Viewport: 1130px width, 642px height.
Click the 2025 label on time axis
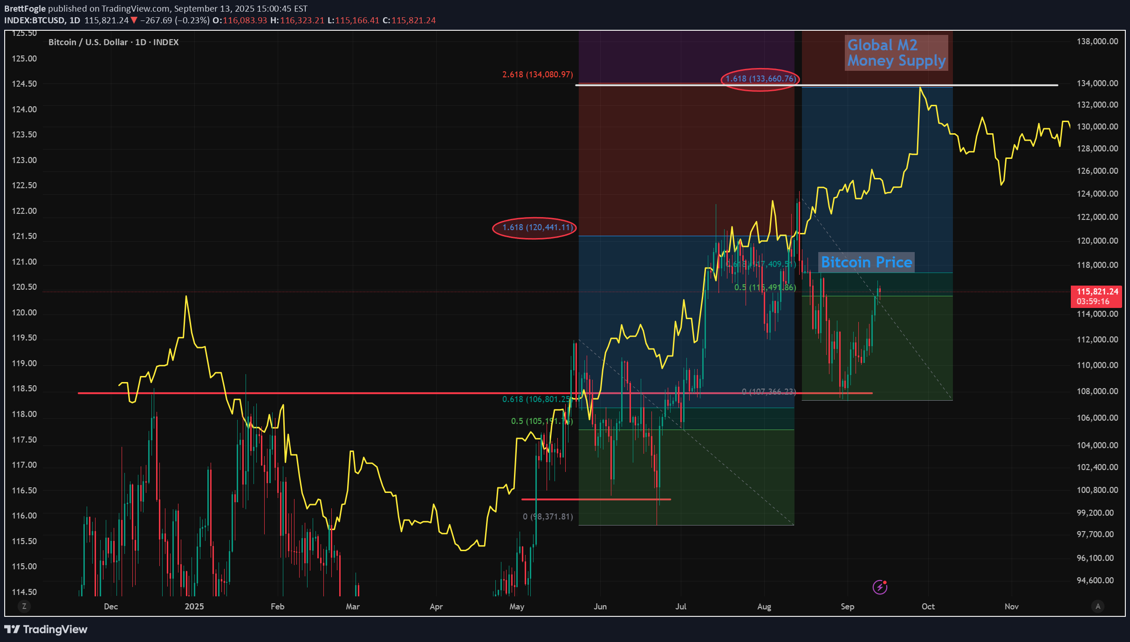pyautogui.click(x=194, y=607)
